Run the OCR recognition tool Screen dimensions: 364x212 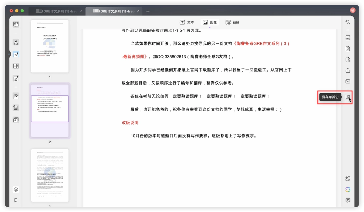coord(348,38)
